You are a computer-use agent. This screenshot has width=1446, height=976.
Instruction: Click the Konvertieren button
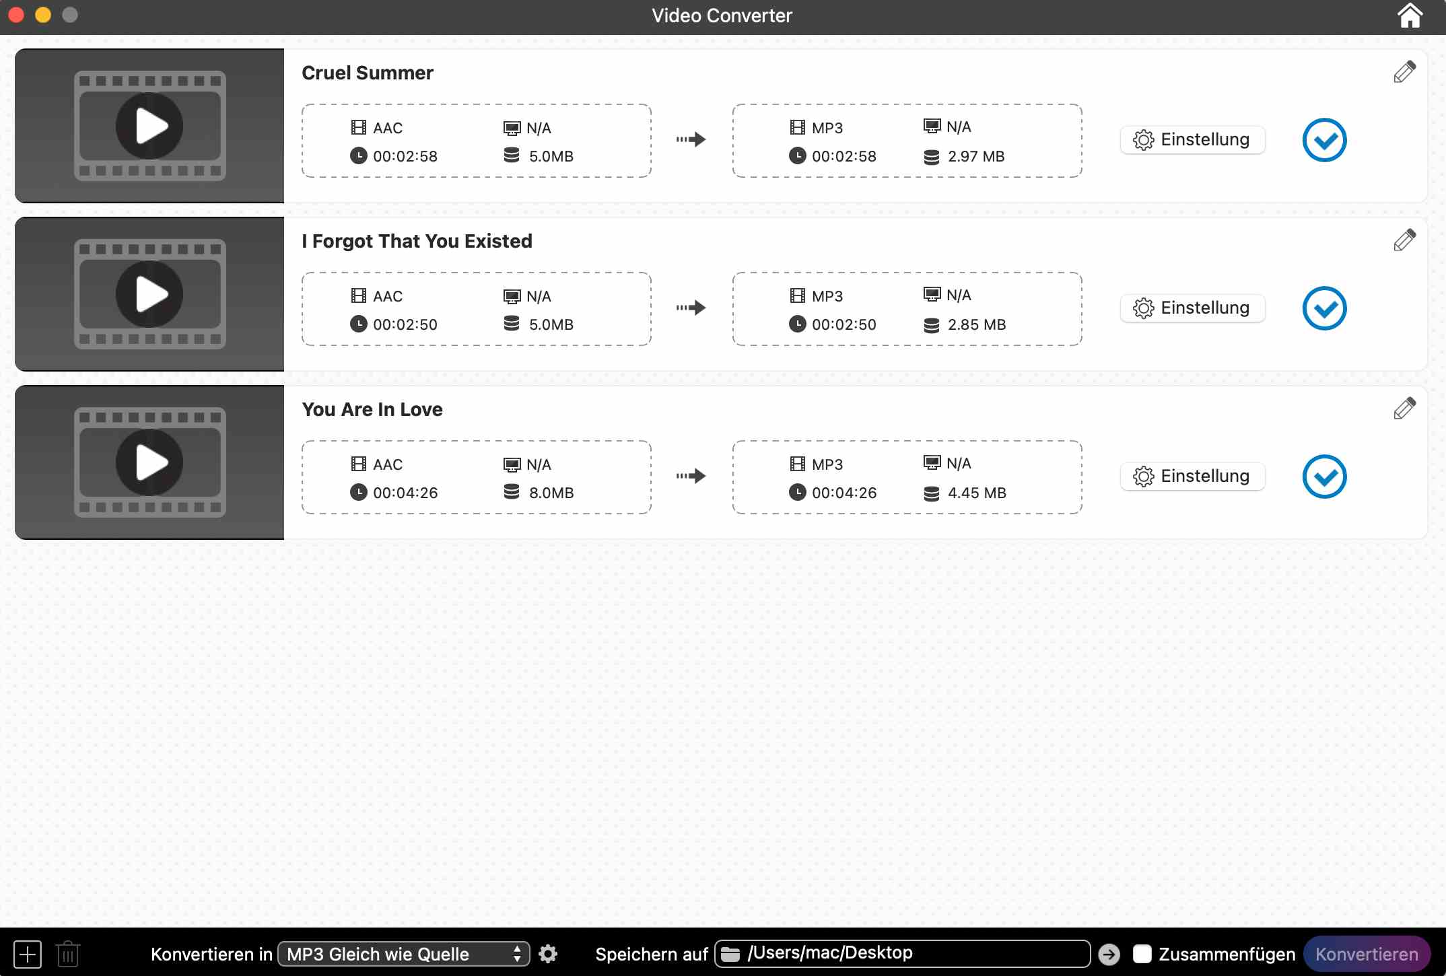[1367, 954]
